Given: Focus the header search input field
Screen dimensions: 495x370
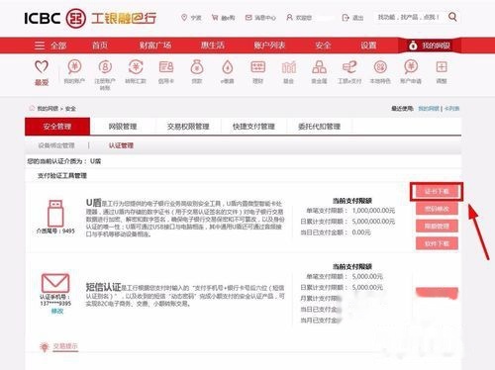Looking at the screenshot, I should click(x=410, y=17).
